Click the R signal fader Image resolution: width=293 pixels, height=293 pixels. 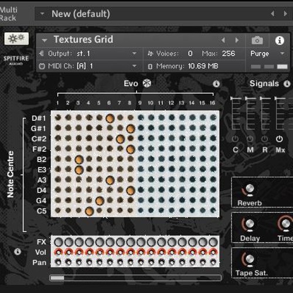coord(265,113)
